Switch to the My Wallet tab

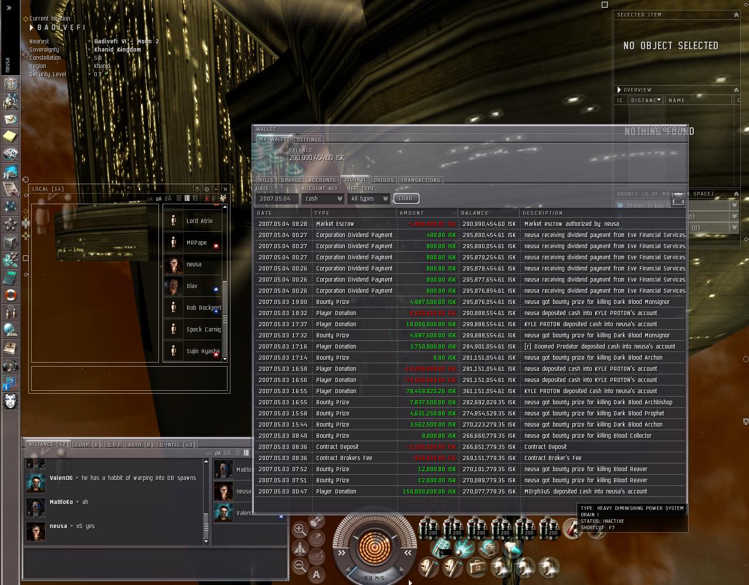tap(274, 139)
